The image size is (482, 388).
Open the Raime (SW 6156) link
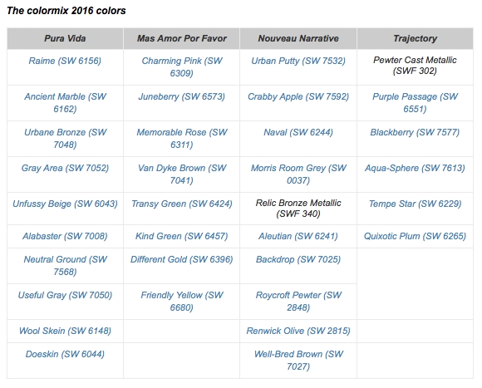coord(65,61)
